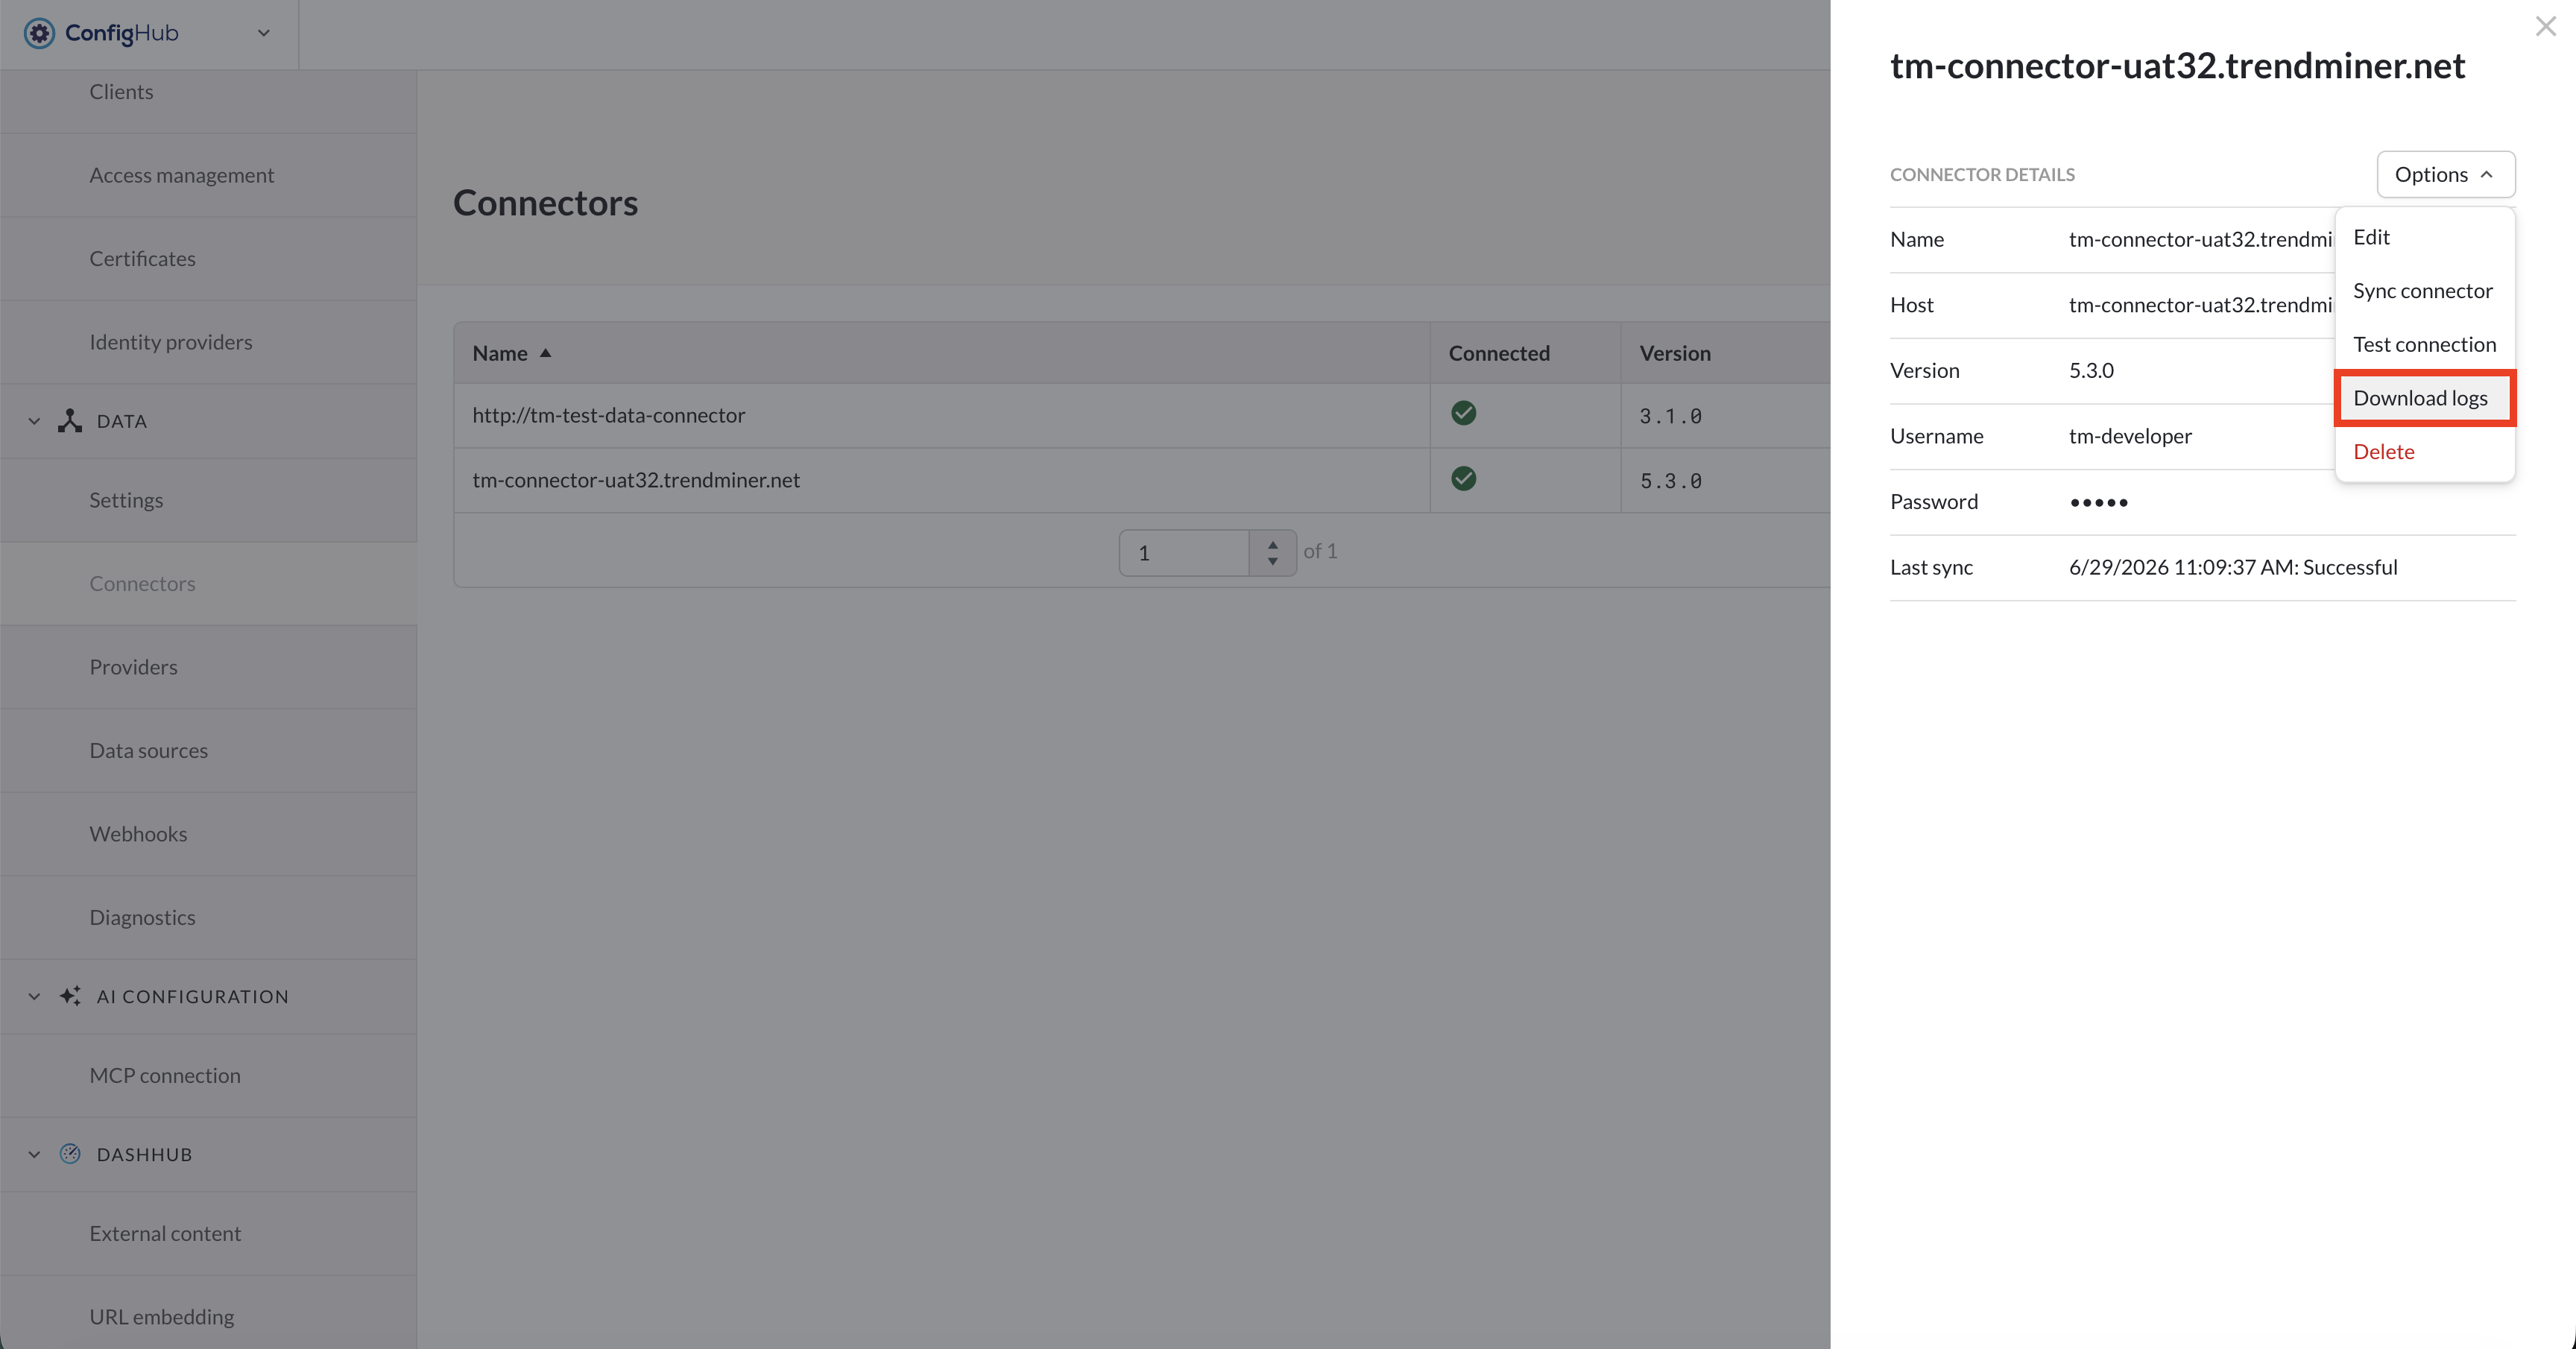The height and width of the screenshot is (1349, 2576).
Task: Open Access management in sidebar
Action: (x=208, y=175)
